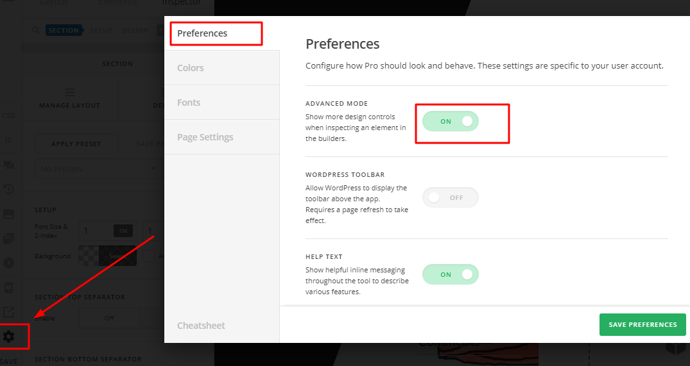The width and height of the screenshot is (690, 366).
Task: Click the Manage Layout icon
Action: 69,92
